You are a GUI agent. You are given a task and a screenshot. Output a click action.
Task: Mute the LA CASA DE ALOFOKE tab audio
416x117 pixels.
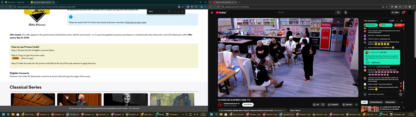[x=233, y=2]
